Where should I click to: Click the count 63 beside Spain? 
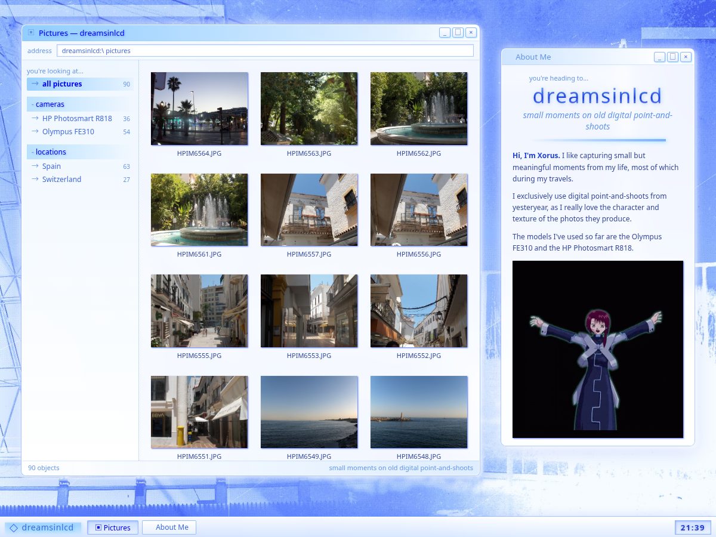coord(126,166)
